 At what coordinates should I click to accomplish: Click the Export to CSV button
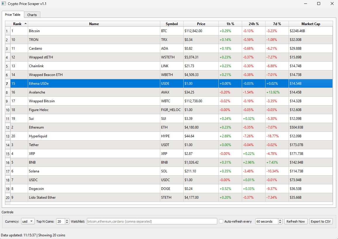[321, 221]
